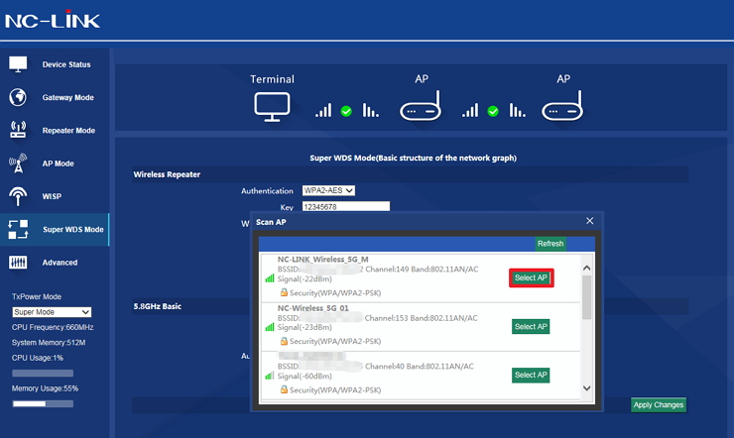Screen dimensions: 734x438
Task: Select AP for the Channel 40 network
Action: (x=531, y=375)
